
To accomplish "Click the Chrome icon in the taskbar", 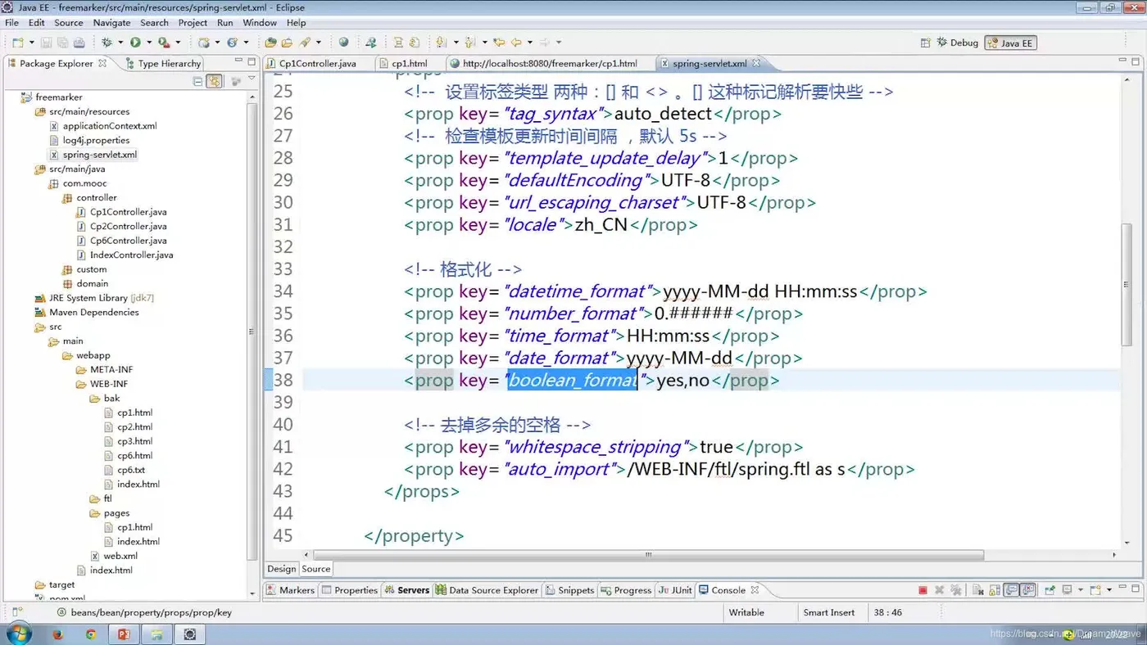I will [x=91, y=634].
